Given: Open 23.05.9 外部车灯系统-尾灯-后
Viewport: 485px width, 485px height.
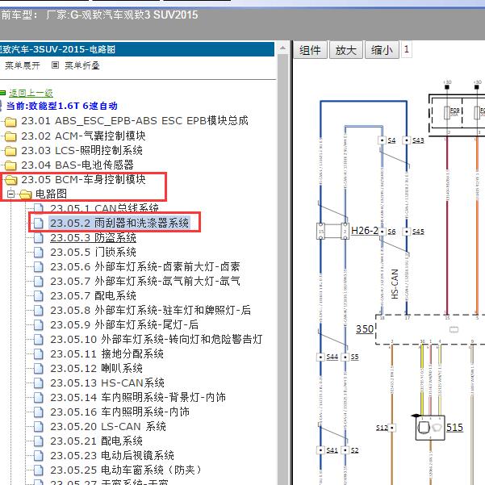Looking at the screenshot, I should [124, 324].
